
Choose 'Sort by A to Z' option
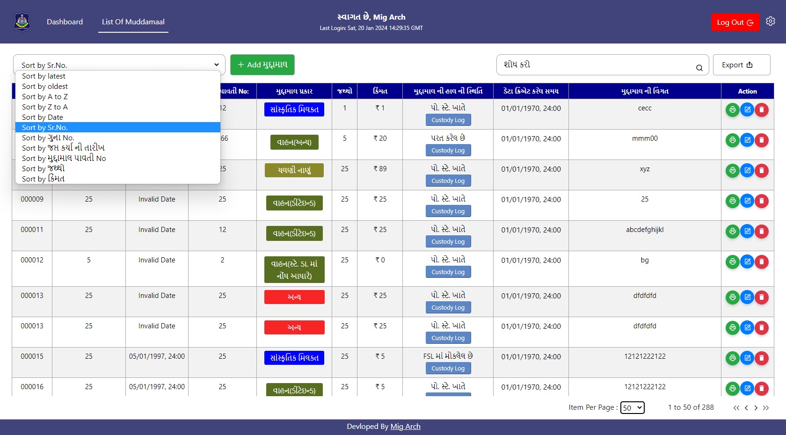pos(45,97)
